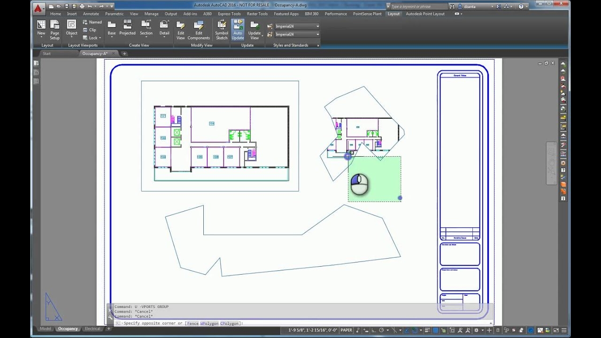Click the New layout icon
The image size is (601, 338).
(x=41, y=28)
